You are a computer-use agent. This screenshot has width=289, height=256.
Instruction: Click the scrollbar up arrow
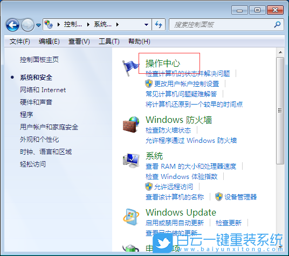tap(280, 52)
